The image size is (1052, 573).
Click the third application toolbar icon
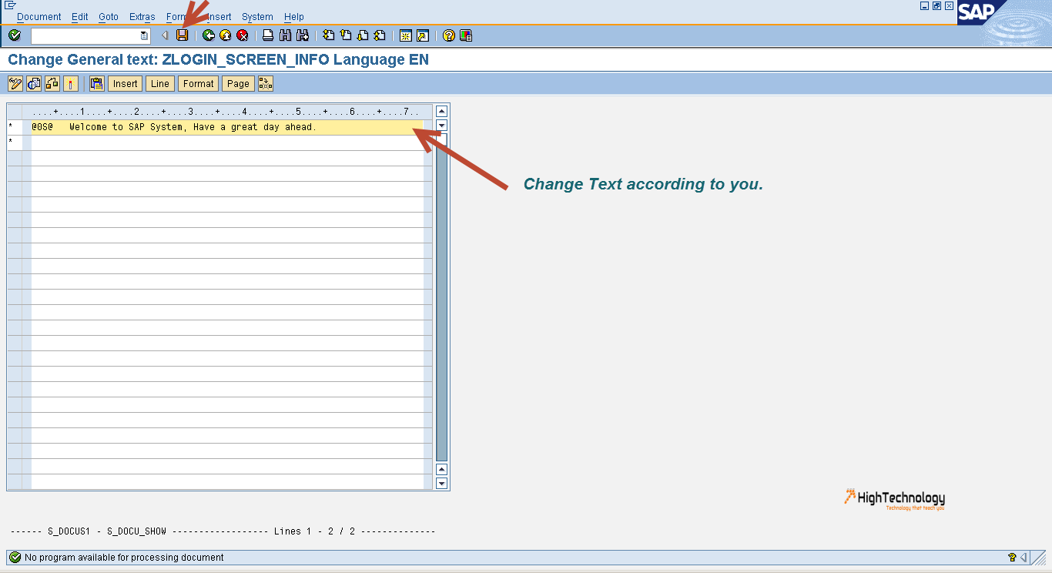click(x=52, y=84)
